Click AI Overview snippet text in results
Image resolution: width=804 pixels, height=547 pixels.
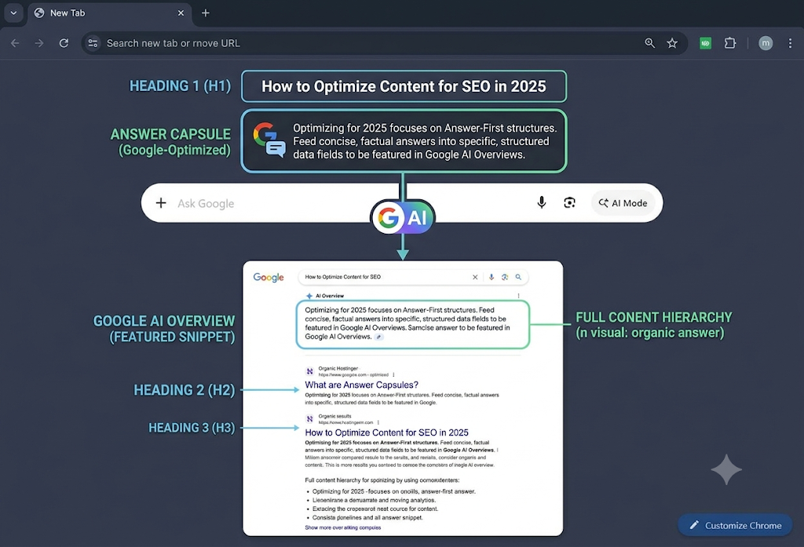tap(407, 323)
